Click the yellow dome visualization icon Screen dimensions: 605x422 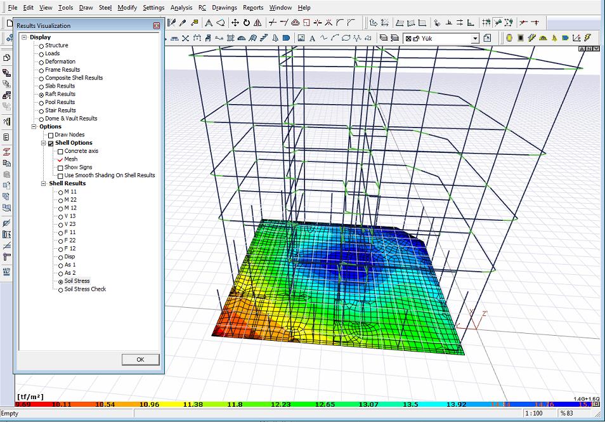coord(543,38)
